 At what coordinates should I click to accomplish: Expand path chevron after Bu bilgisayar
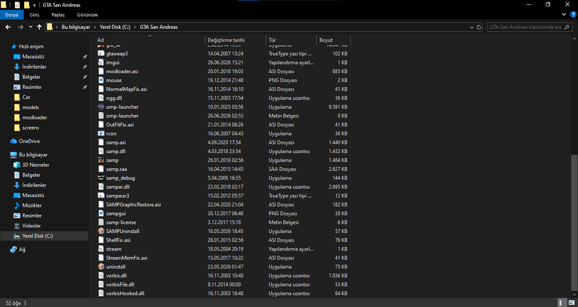95,27
